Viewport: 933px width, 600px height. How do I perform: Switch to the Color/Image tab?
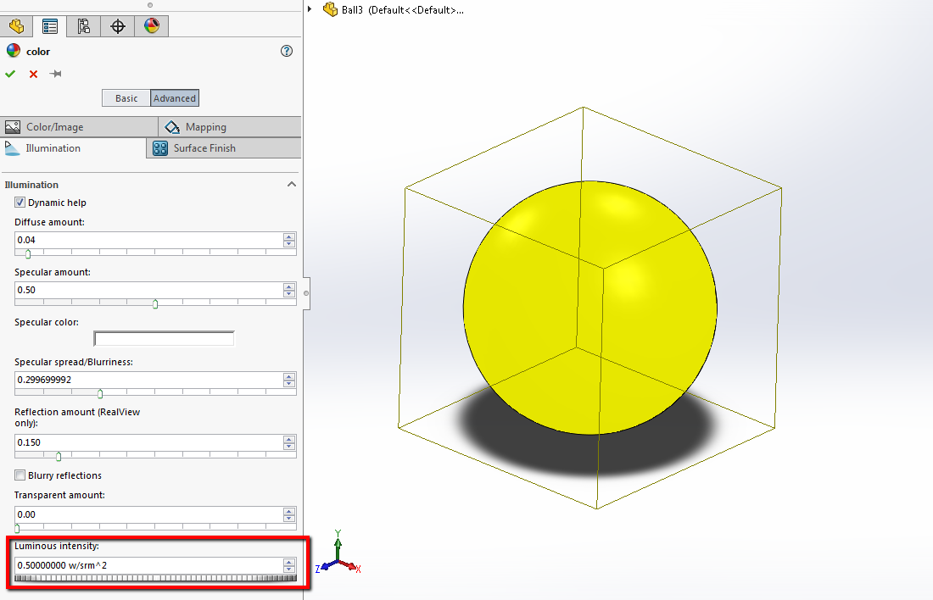pyautogui.click(x=79, y=126)
